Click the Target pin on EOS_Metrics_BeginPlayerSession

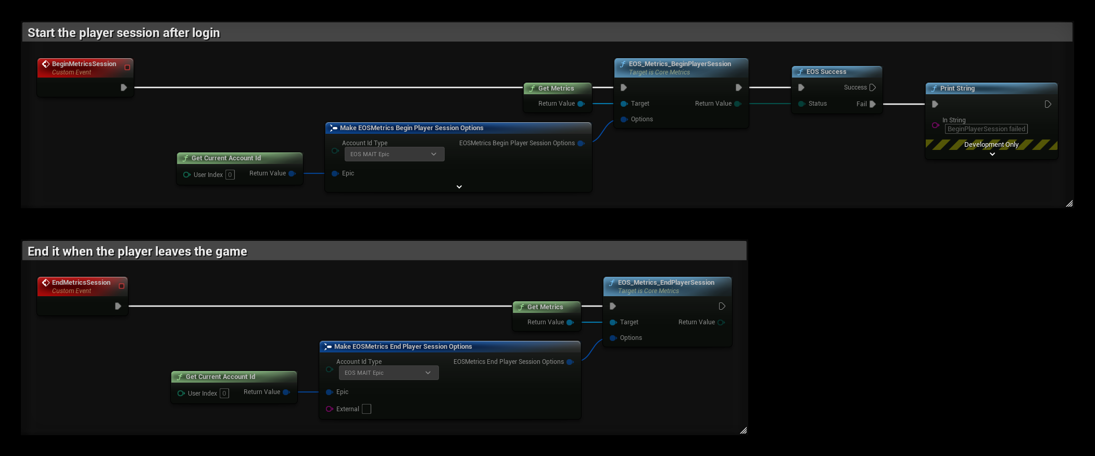coord(624,104)
